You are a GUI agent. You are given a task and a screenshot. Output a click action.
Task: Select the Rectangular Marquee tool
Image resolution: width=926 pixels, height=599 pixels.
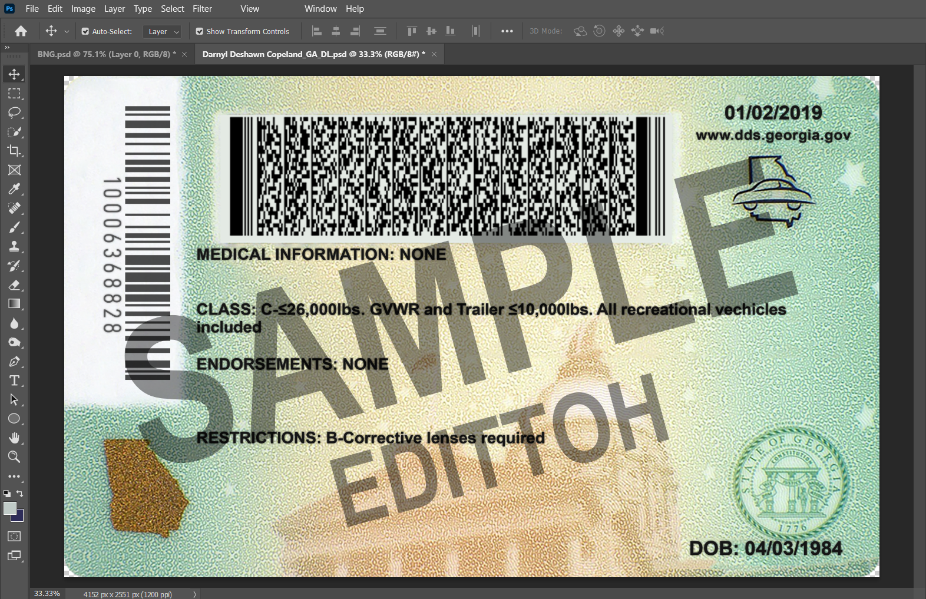tap(14, 94)
